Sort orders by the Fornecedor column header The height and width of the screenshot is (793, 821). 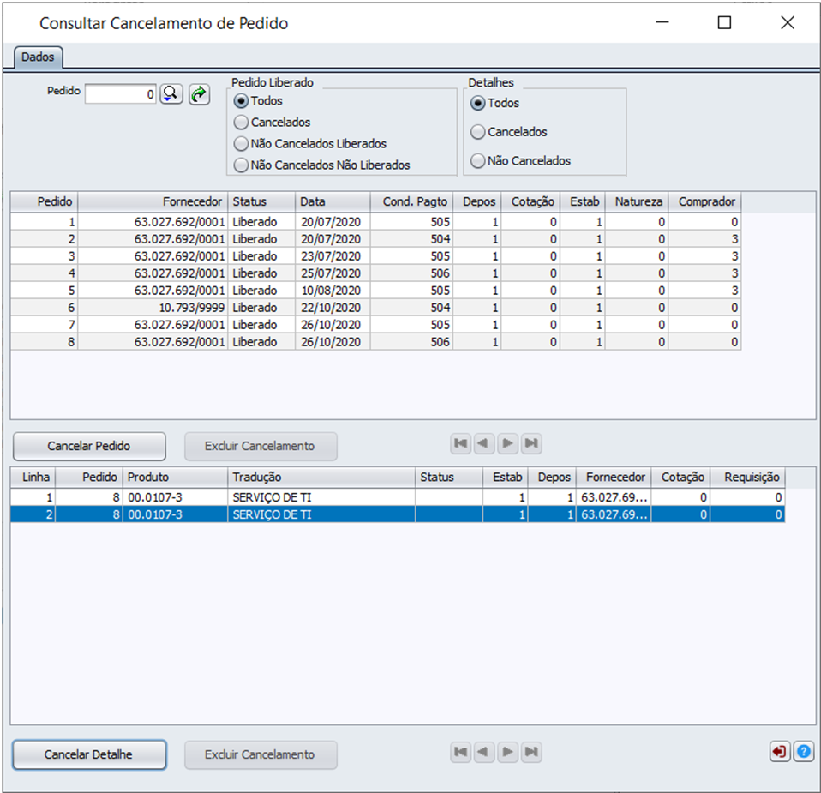(x=153, y=202)
